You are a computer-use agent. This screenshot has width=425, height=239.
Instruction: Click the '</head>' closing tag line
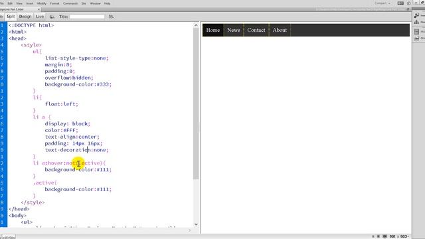click(19, 209)
